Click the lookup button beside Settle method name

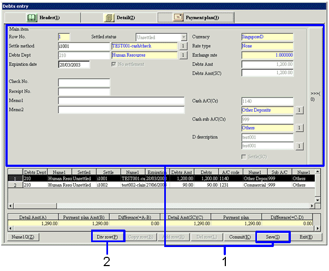pos(183,46)
